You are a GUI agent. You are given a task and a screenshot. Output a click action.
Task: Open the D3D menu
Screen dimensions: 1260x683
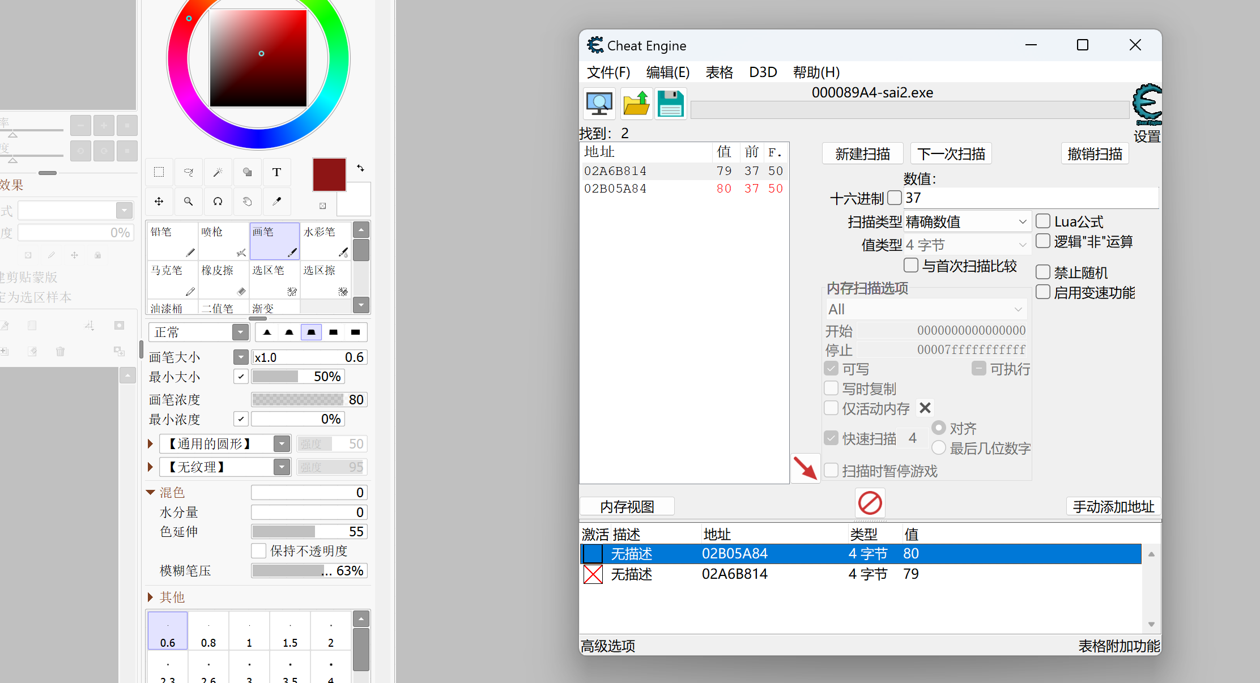[x=763, y=72]
